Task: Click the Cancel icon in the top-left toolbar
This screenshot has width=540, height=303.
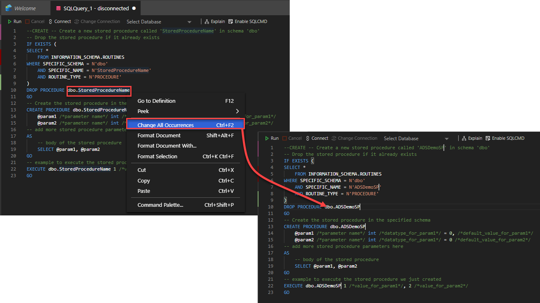Action: click(28, 21)
